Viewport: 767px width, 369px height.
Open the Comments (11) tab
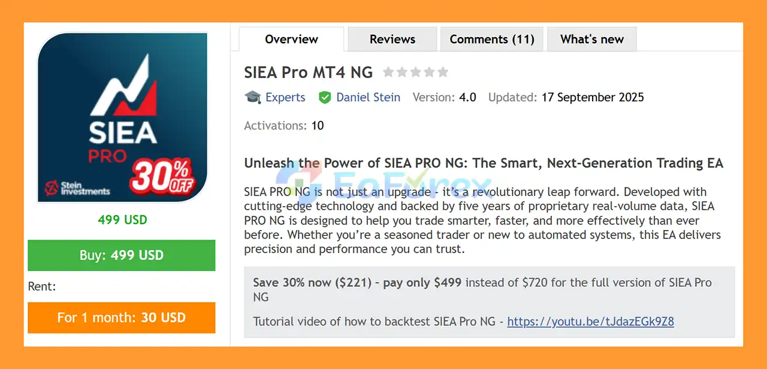pyautogui.click(x=491, y=39)
